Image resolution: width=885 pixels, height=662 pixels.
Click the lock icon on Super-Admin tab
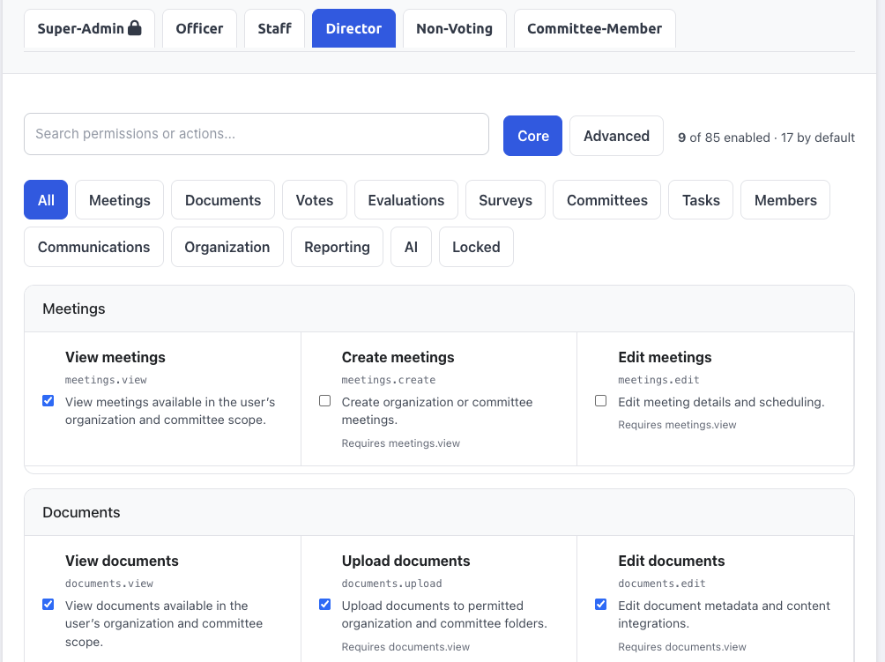tap(134, 27)
